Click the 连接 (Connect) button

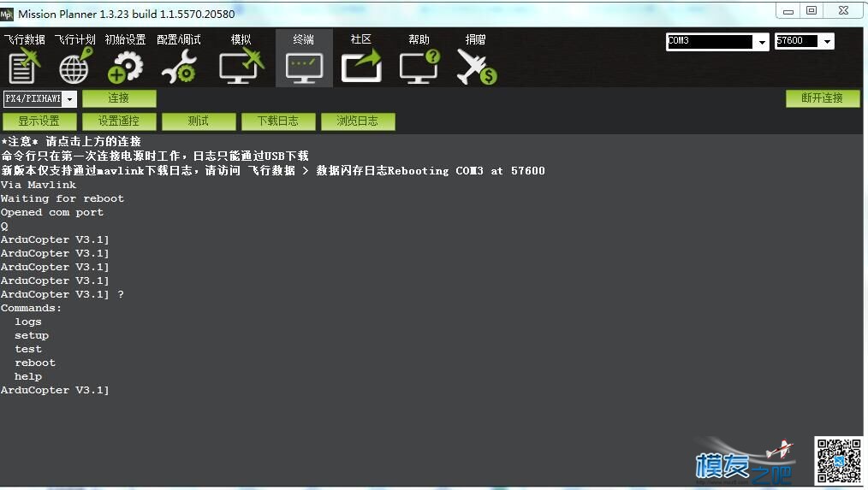point(119,98)
